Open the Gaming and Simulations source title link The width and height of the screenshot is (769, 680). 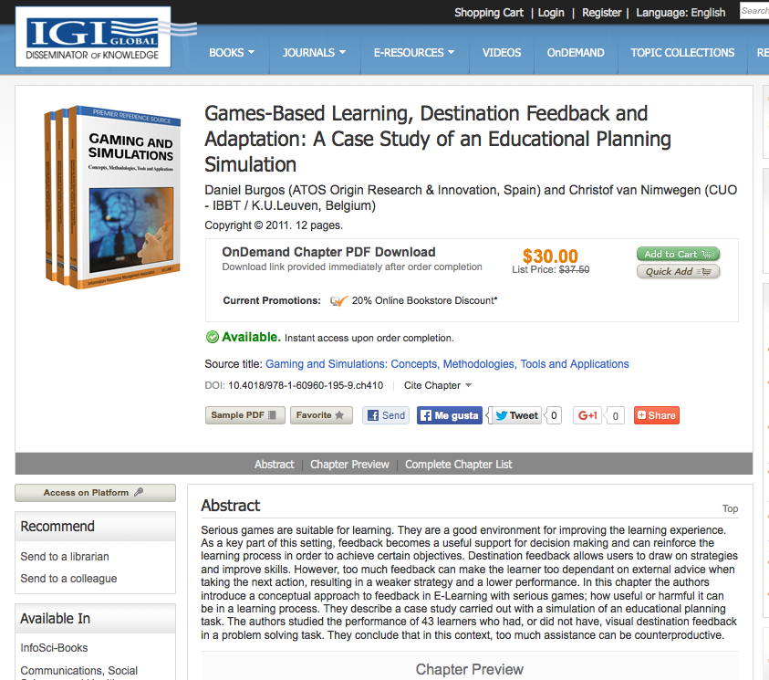(447, 364)
